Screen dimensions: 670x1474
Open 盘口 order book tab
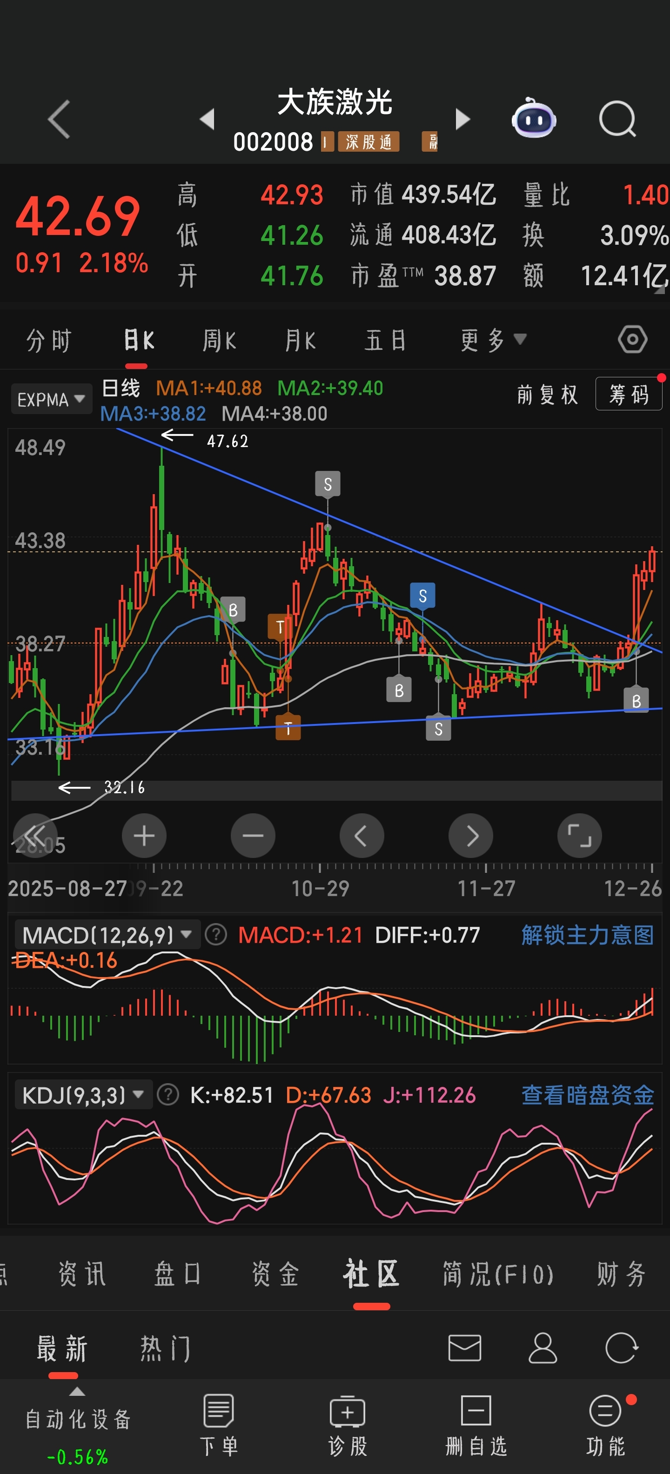[x=178, y=1274]
